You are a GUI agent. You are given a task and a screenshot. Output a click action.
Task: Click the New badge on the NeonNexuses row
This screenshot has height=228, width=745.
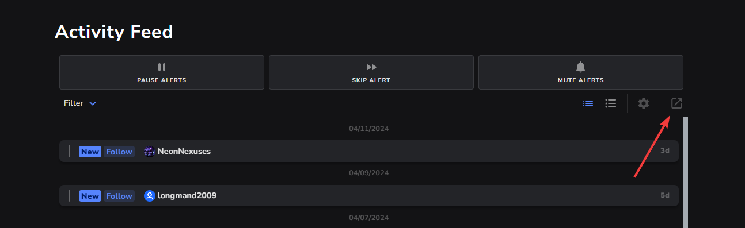point(90,152)
